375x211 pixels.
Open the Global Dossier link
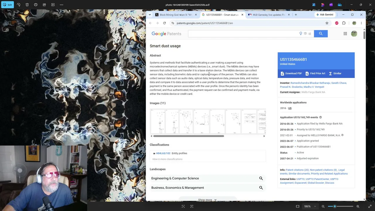316,183
